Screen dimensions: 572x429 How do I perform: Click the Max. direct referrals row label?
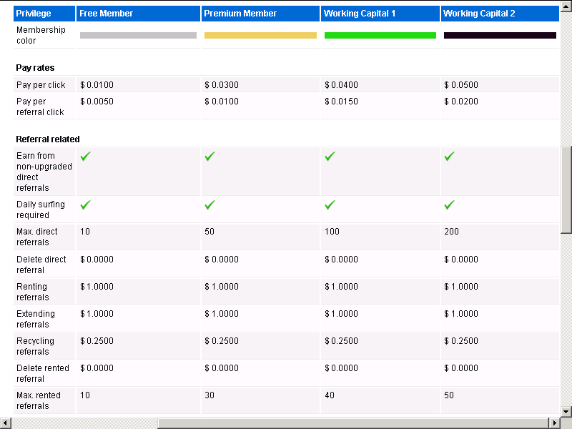tap(37, 237)
